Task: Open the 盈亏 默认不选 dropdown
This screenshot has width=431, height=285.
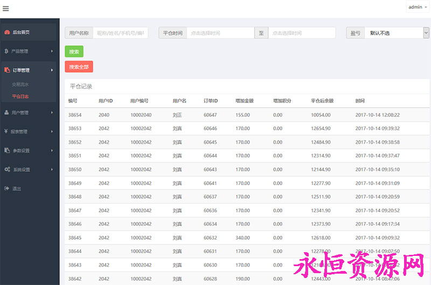Action: tap(397, 33)
